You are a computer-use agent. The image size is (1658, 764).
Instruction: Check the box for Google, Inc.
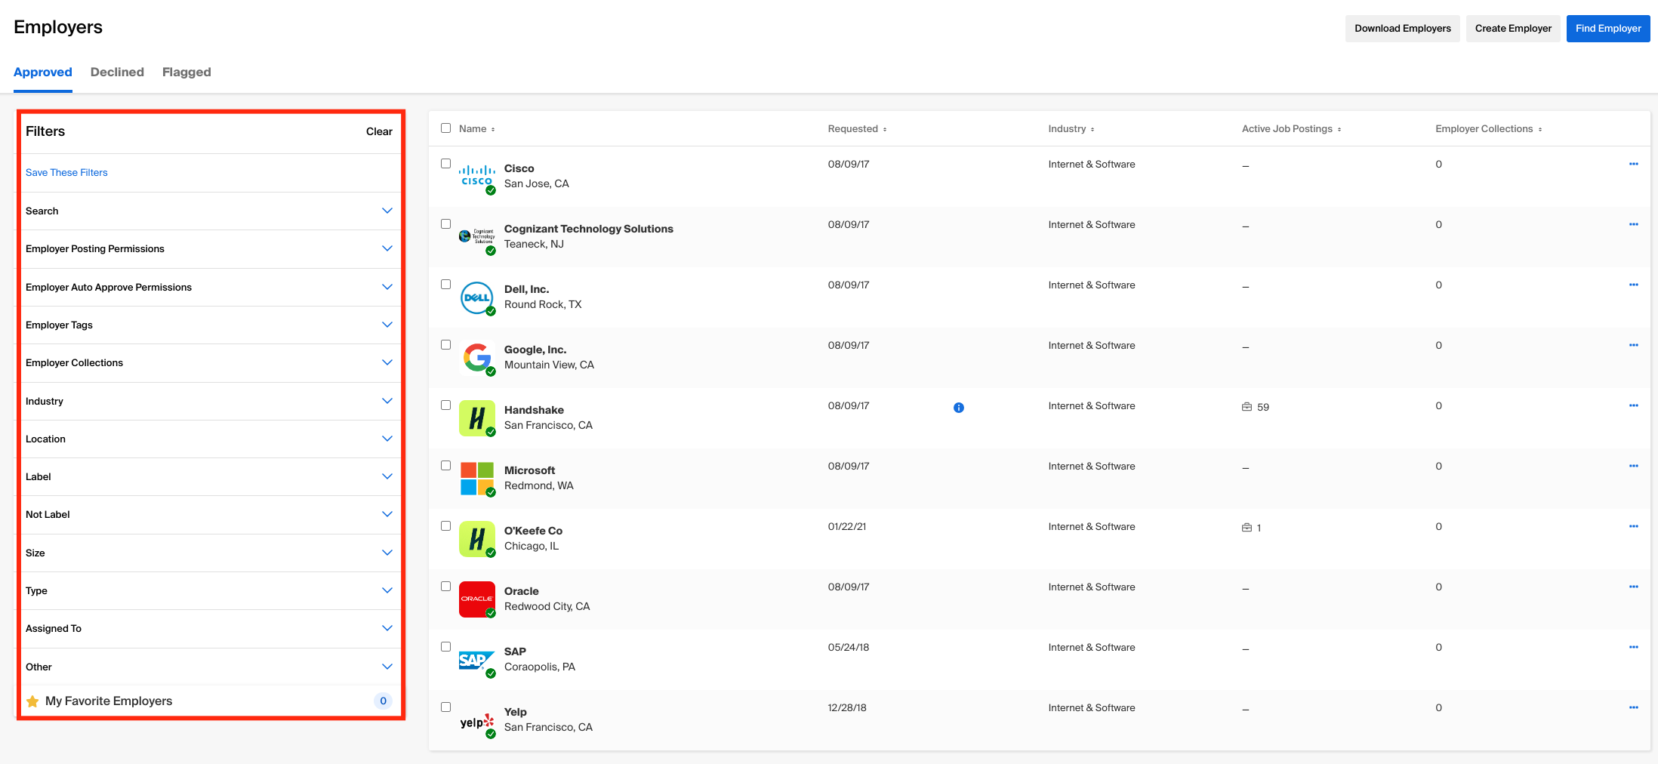(x=445, y=345)
